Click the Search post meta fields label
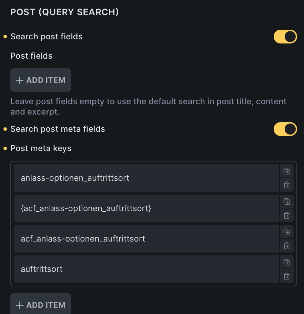 click(x=58, y=129)
